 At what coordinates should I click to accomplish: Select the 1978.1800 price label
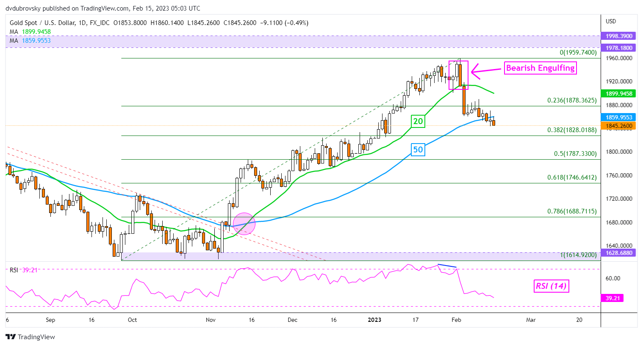click(x=619, y=48)
